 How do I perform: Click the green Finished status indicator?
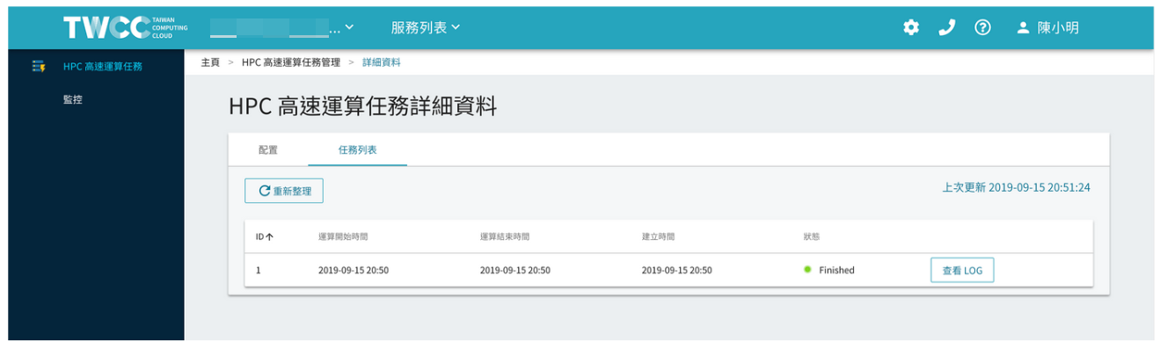click(x=807, y=269)
